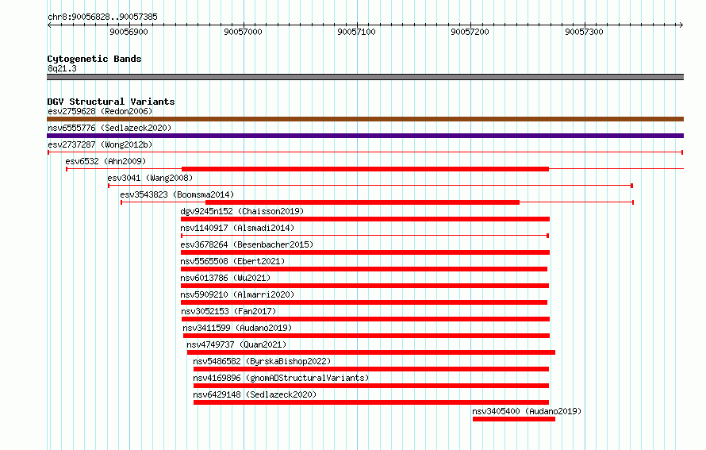
Task: Open the nsv3052153 (Fan2017) label
Action: pyautogui.click(x=228, y=311)
